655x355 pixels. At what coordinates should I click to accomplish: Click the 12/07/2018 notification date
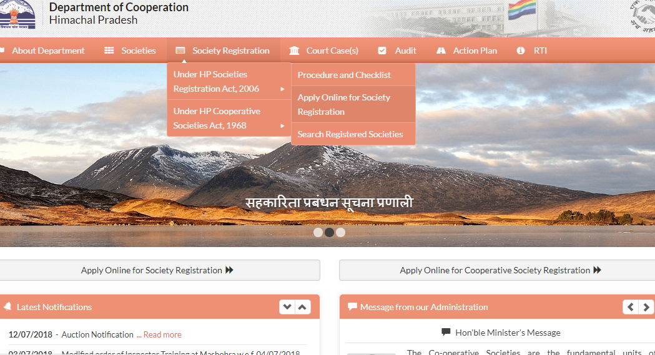pyautogui.click(x=31, y=334)
